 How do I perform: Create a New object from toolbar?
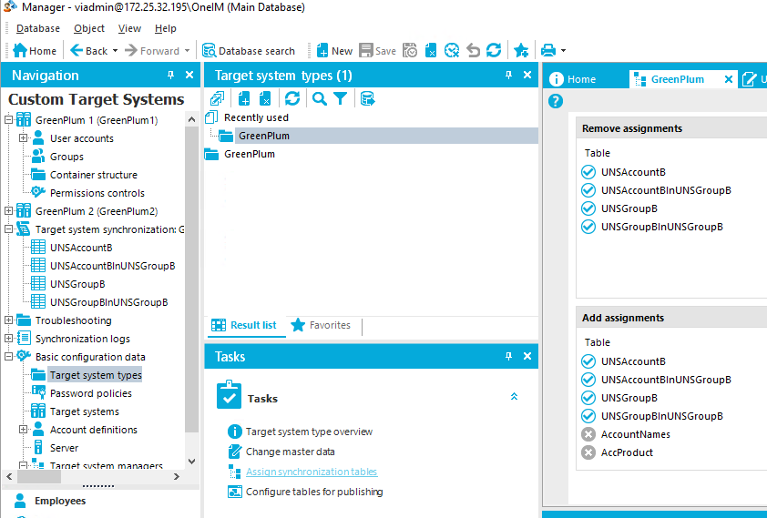334,50
